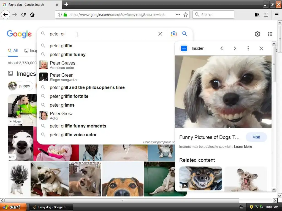
Task: Open the Google apps grid
Action: (270, 34)
